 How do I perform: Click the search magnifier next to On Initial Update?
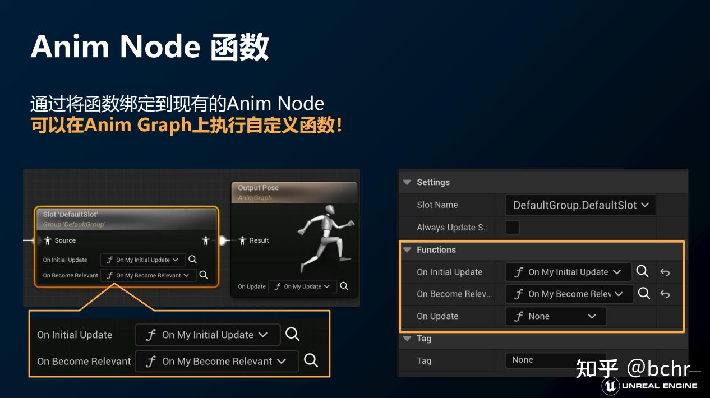point(643,272)
